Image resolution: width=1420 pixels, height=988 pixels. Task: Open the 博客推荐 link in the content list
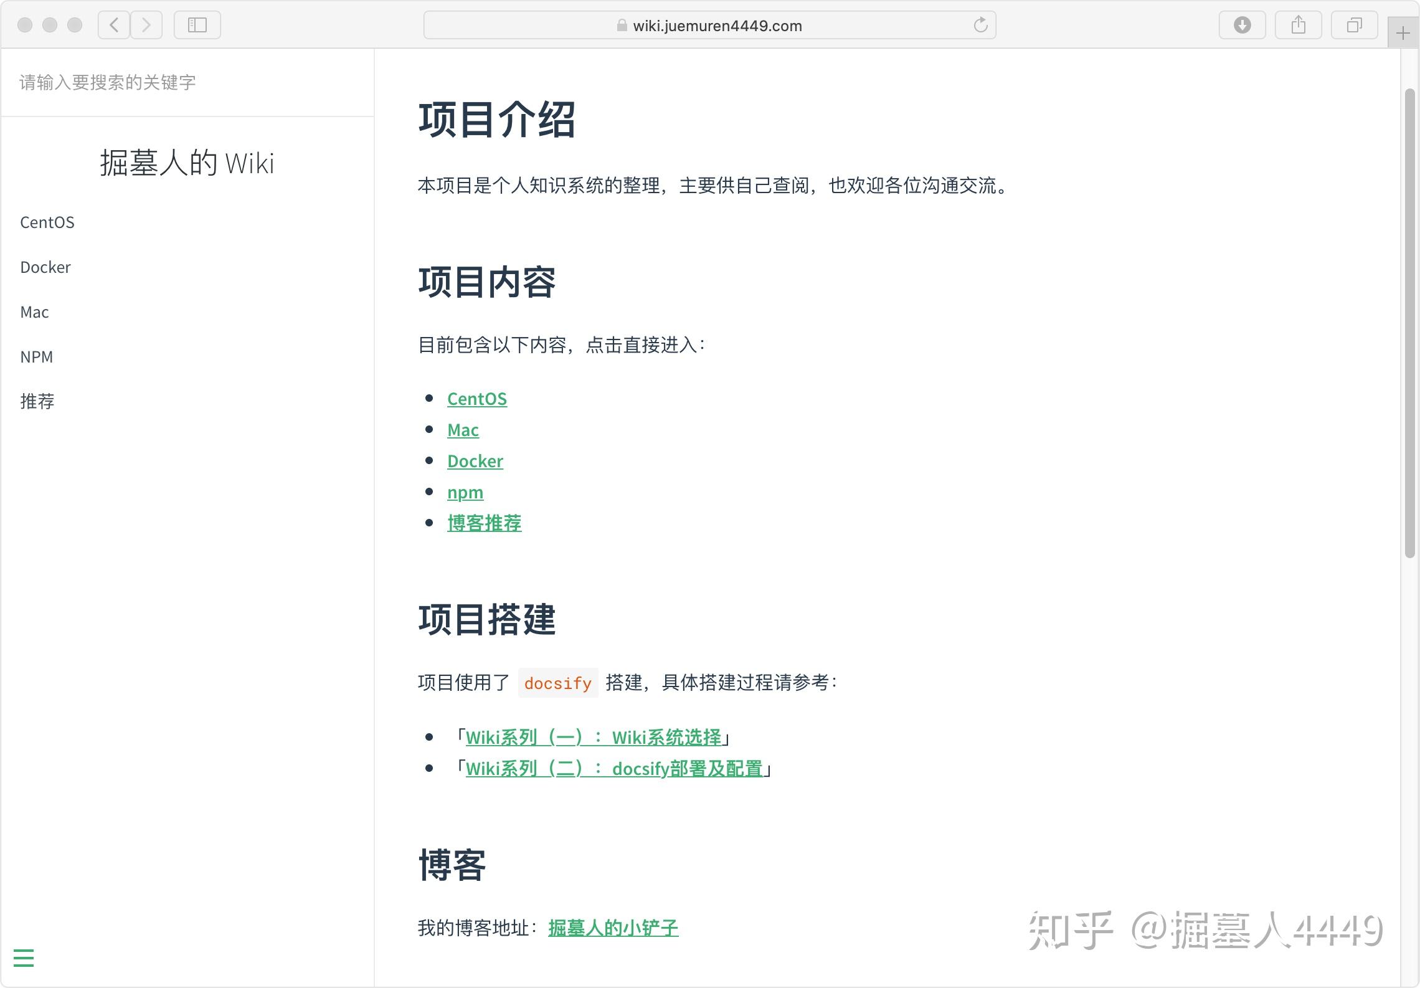(485, 523)
